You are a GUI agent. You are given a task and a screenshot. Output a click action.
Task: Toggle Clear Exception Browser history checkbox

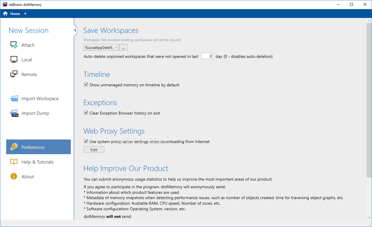pos(86,113)
